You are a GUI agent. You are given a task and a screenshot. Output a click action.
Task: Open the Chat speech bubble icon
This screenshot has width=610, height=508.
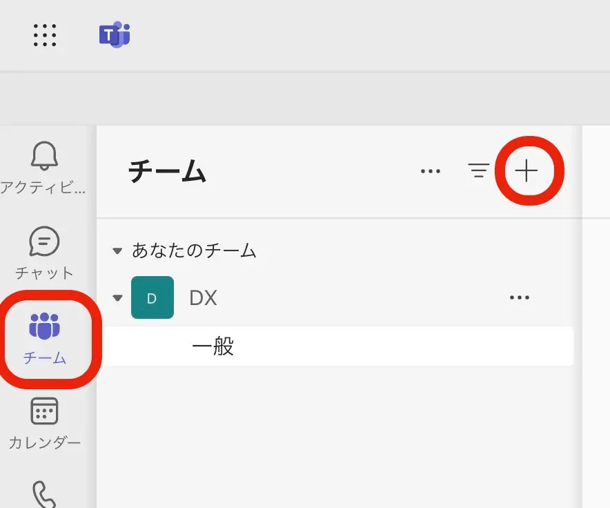click(45, 242)
